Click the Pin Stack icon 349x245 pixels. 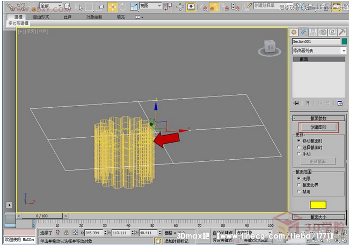pos(296,103)
